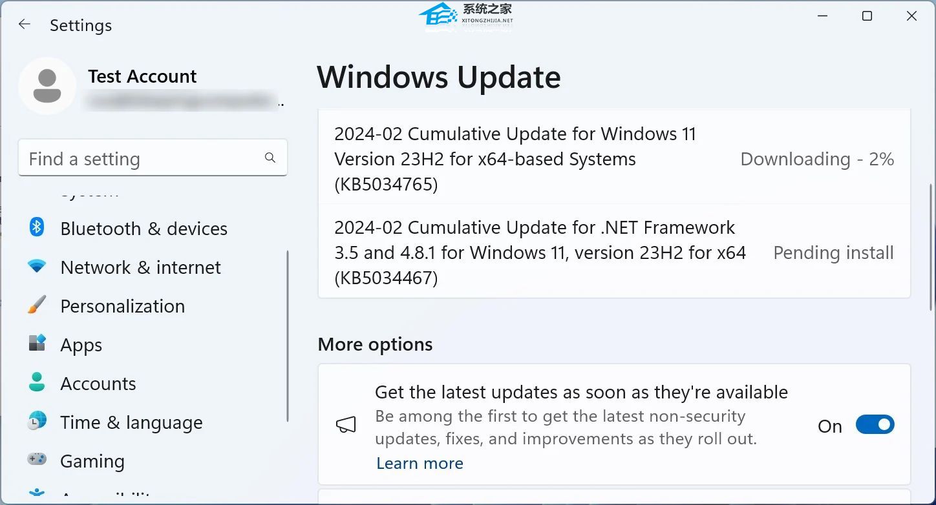Click the Personalization paintbrush icon
Screen dimensions: 936x505
click(37, 305)
